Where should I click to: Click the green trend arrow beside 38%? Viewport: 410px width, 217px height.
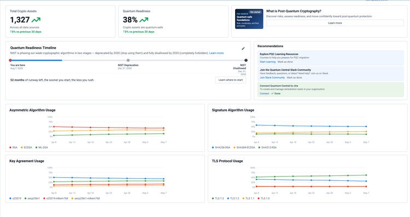[144, 20]
